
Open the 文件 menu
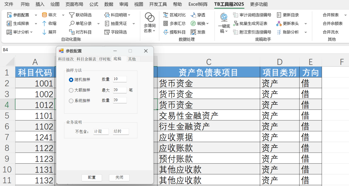[9, 4]
